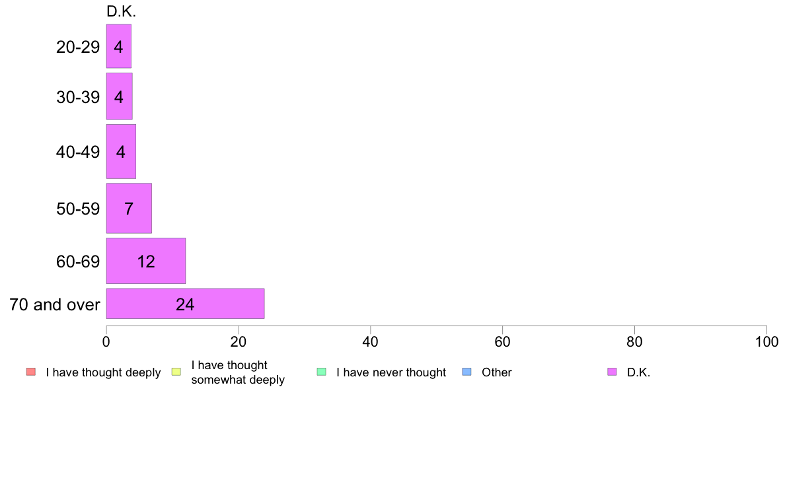Click the green 'I have never thought' swatch

click(321, 372)
